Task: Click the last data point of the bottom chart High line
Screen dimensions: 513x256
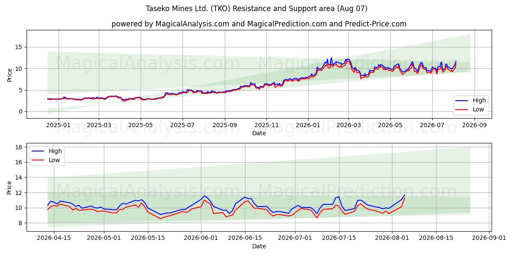Action: point(404,195)
